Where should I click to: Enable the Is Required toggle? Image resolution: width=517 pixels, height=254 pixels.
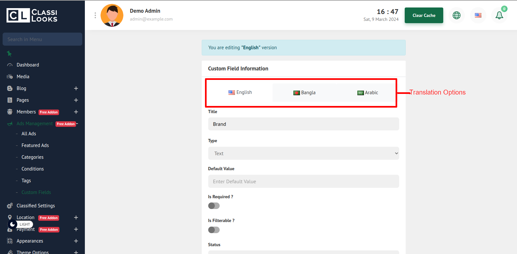point(214,206)
